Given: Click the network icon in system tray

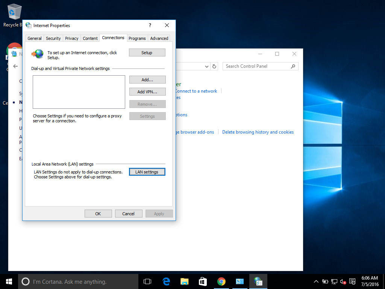Looking at the screenshot, I should click(334, 281).
